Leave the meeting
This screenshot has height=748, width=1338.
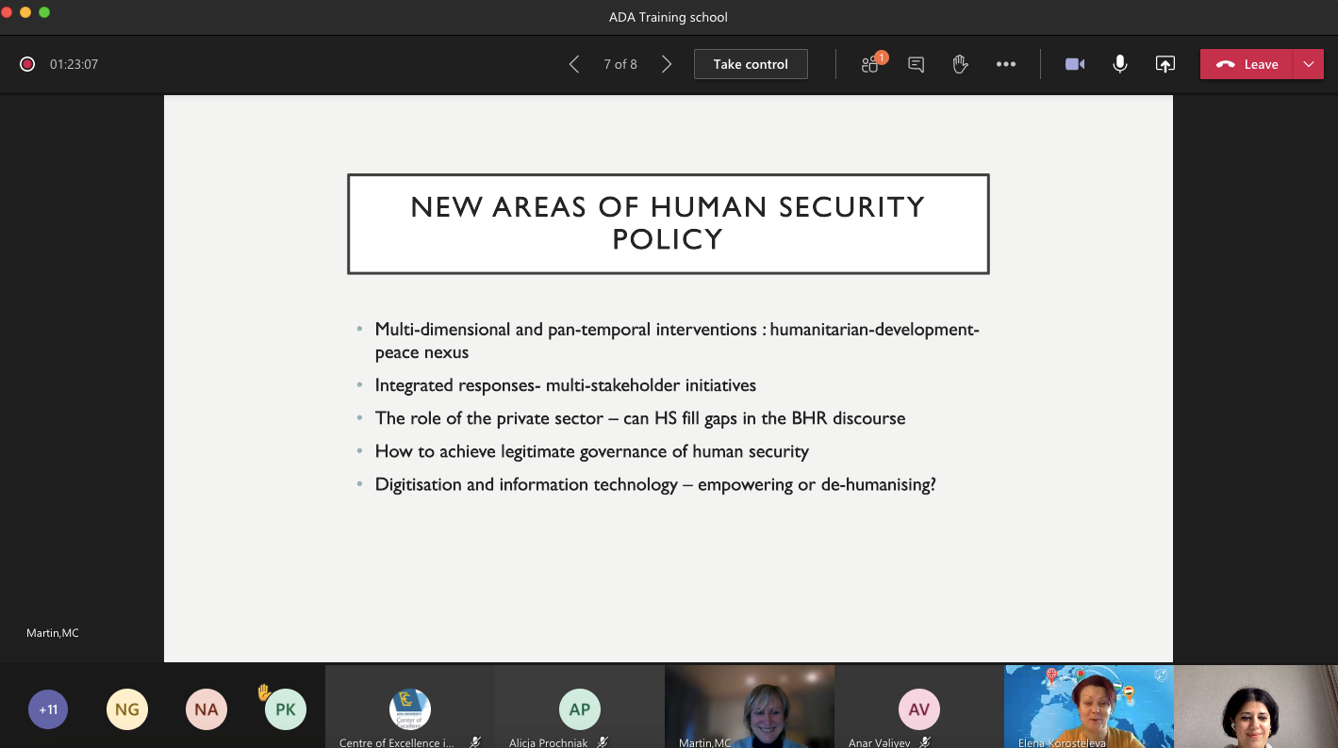(1247, 64)
